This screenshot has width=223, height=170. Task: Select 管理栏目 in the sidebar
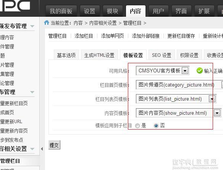coord(10,161)
